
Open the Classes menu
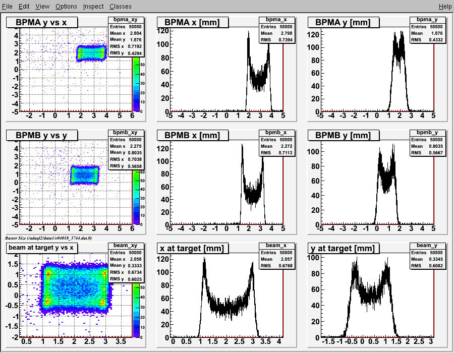click(x=120, y=7)
